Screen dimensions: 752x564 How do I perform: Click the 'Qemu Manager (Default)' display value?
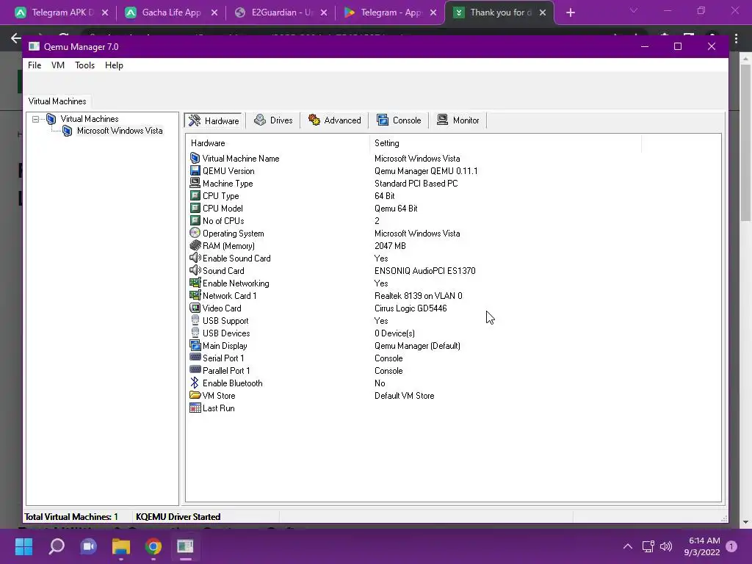[x=417, y=346]
